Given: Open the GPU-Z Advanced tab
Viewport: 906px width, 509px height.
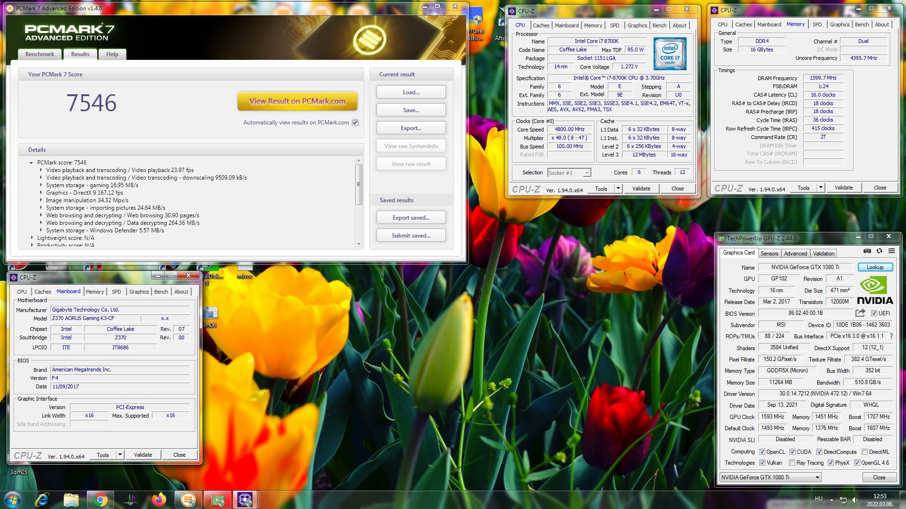Looking at the screenshot, I should tap(795, 254).
